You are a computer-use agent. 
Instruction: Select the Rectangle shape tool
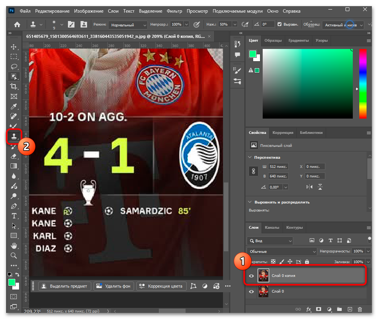point(14,236)
